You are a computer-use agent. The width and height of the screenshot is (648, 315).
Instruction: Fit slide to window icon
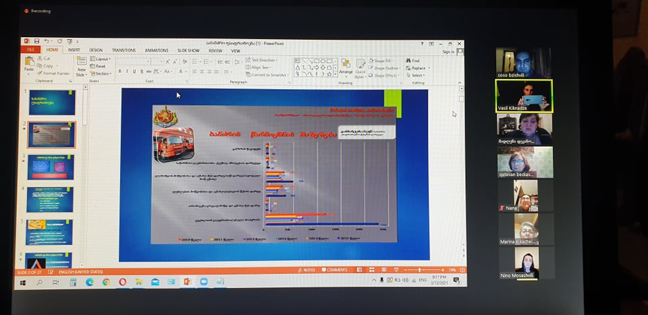point(462,270)
